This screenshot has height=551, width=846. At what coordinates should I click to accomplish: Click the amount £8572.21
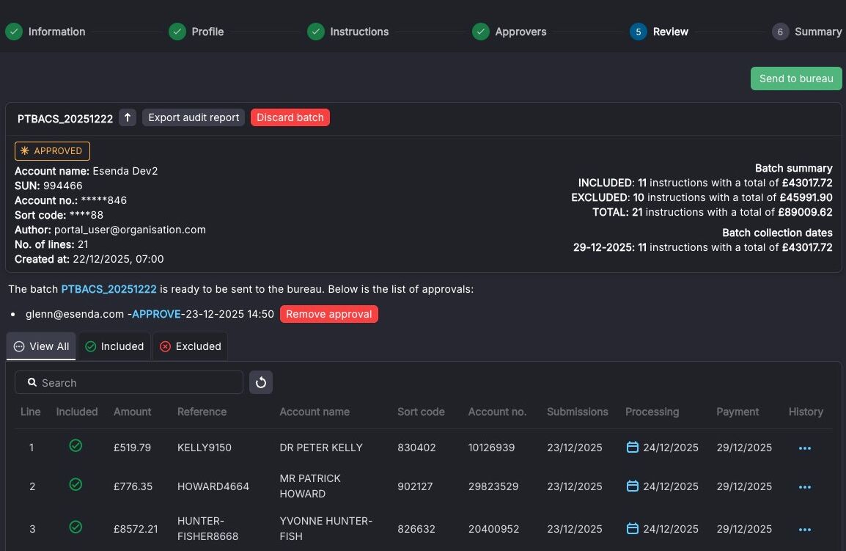click(x=136, y=529)
